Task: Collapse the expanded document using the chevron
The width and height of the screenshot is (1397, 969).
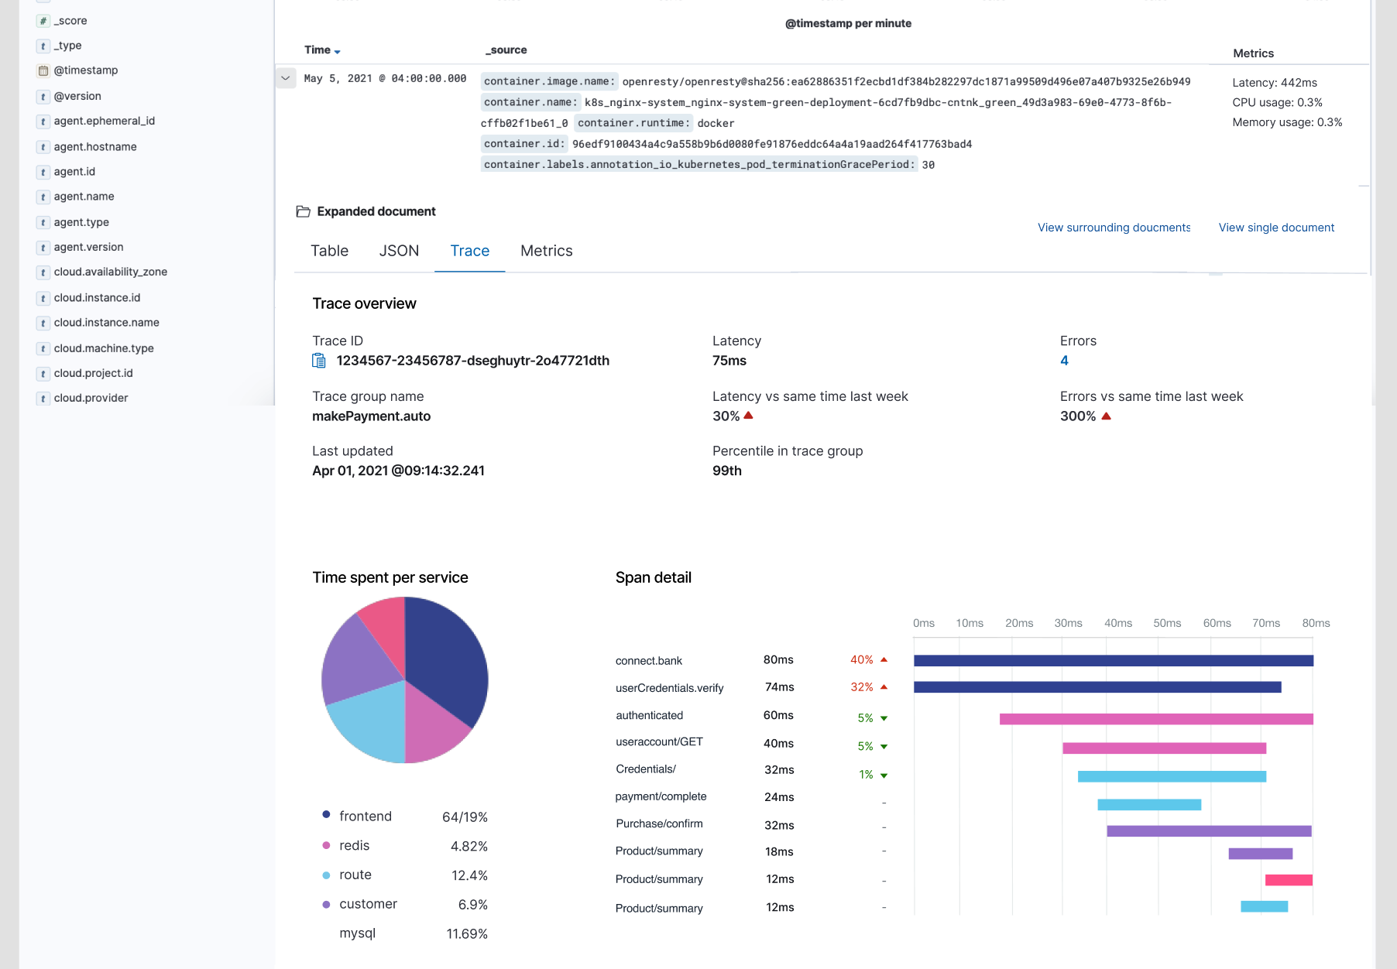Action: click(285, 78)
